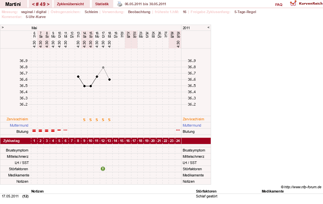
Task: Click the left Notizen row label
Action: point(22,181)
